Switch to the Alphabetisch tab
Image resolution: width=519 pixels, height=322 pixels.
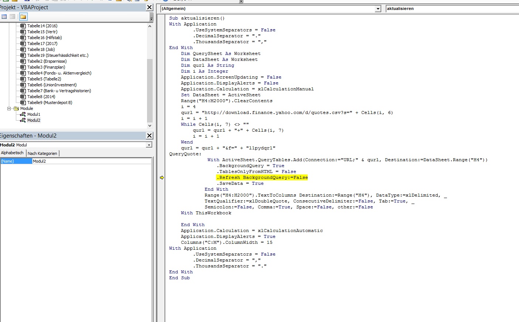tap(12, 153)
